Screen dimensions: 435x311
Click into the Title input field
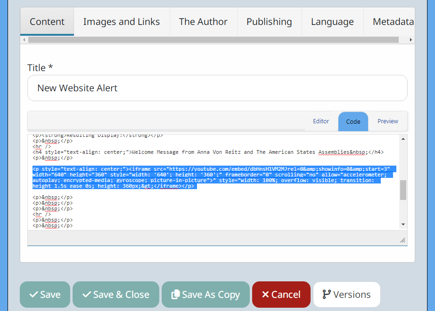[218, 88]
